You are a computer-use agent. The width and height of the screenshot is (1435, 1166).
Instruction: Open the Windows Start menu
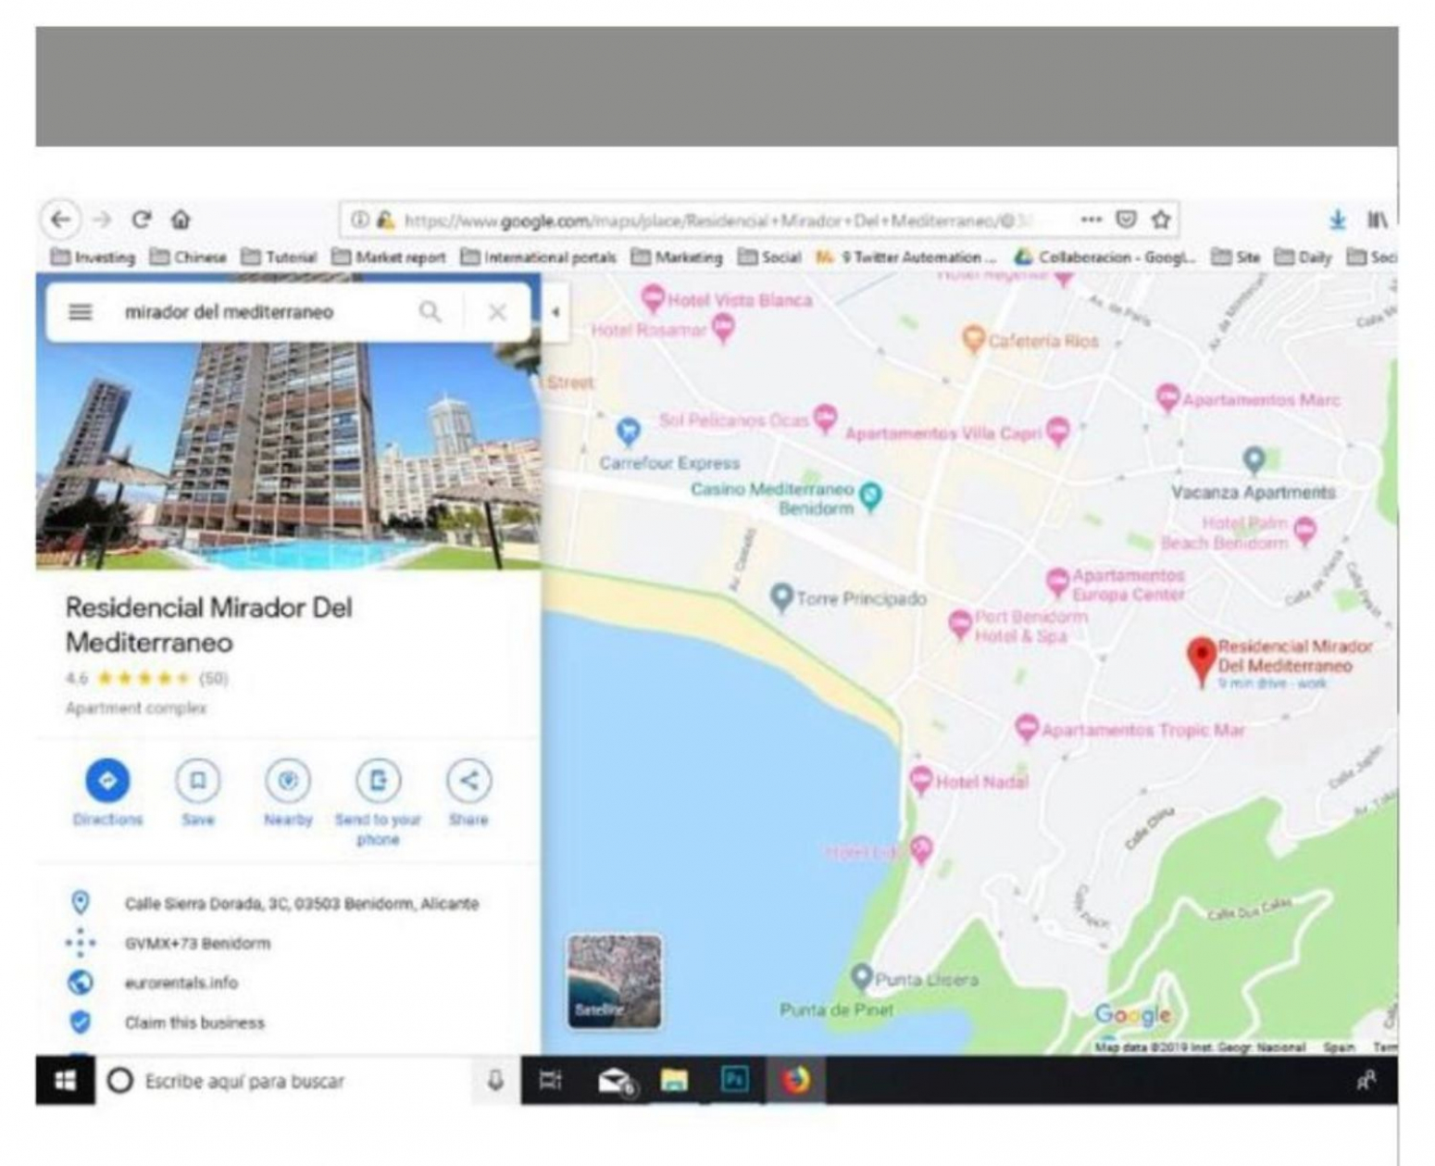[x=65, y=1080]
